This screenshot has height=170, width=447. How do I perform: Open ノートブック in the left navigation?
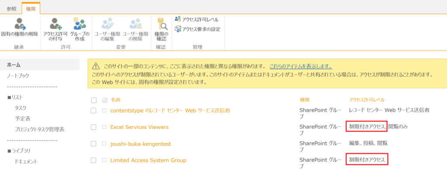tap(18, 76)
